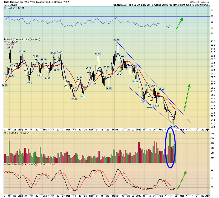Click the '30.02' price label

123,57
